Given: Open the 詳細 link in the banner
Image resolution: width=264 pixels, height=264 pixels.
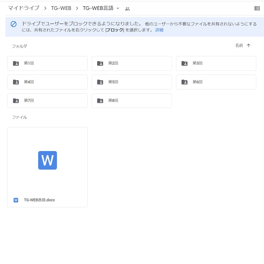Looking at the screenshot, I should [x=159, y=30].
